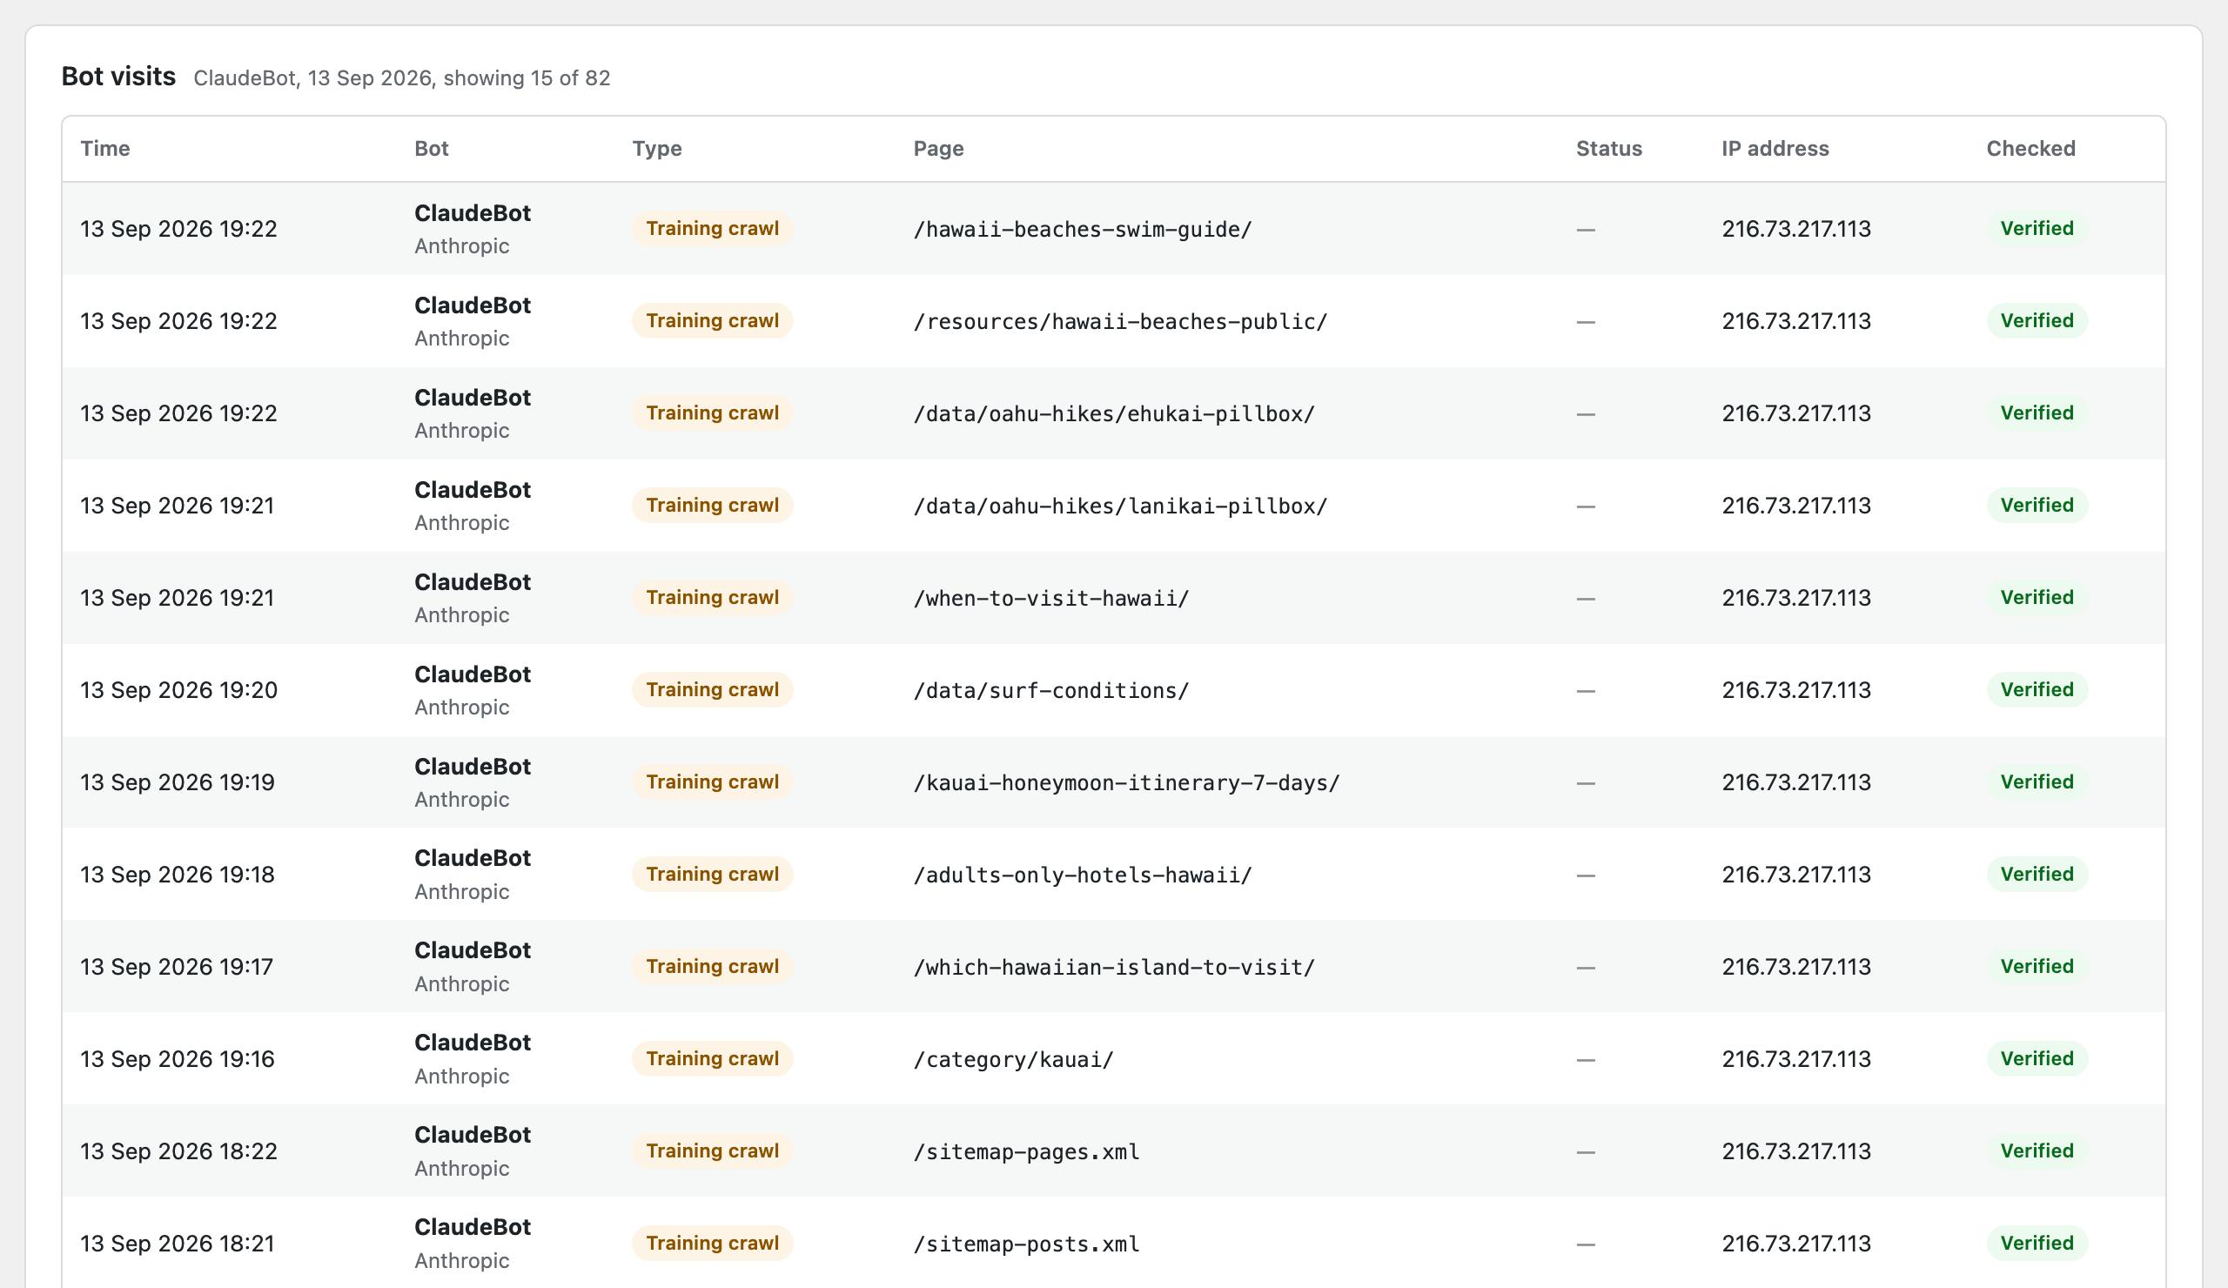2228x1288 pixels.
Task: Click Anthropic label in /category/kauai/ row
Action: pyautogui.click(x=461, y=1076)
